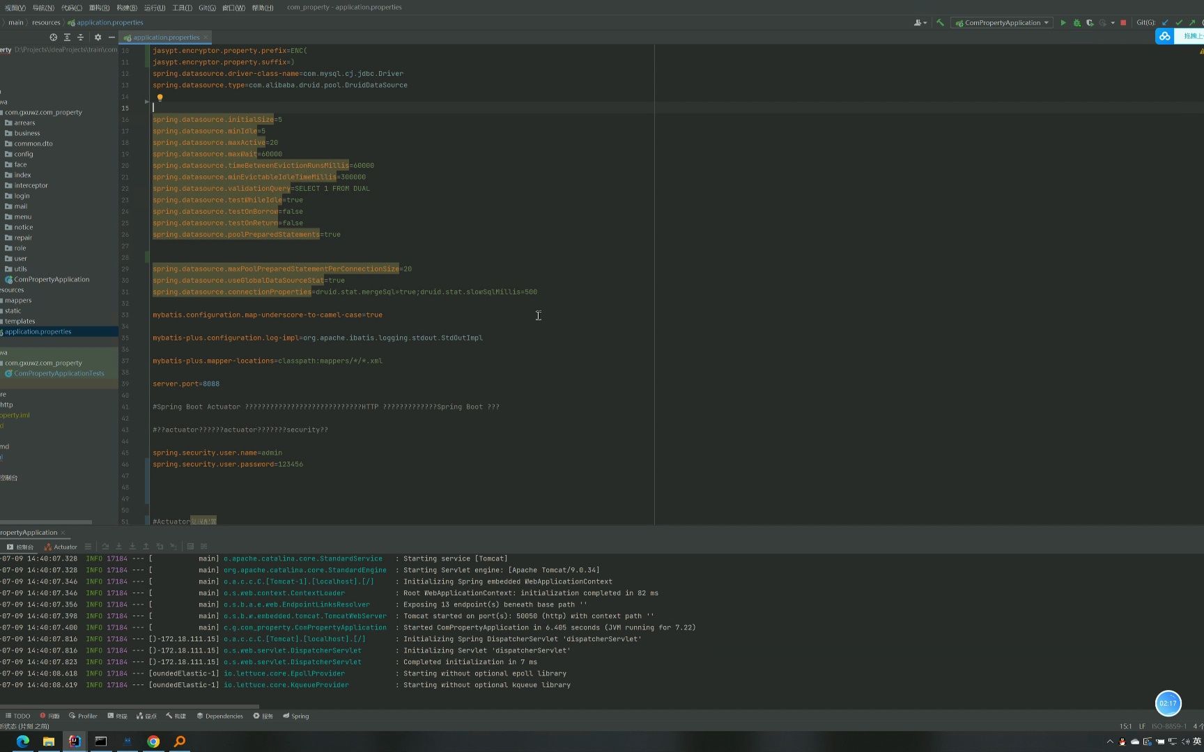Open the Dependencies tool window
1204x752 pixels.
(x=219, y=716)
